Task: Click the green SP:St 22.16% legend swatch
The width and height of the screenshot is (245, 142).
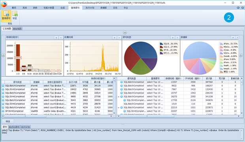Action: tap(161, 50)
